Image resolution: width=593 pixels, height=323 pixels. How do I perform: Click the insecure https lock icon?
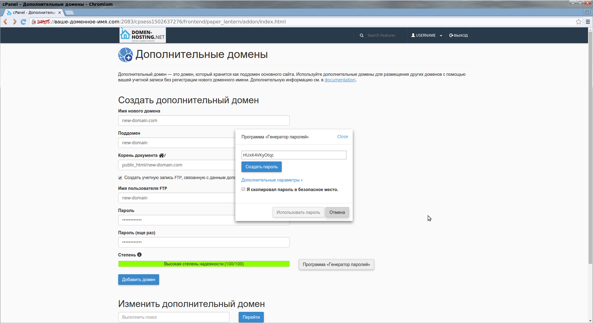click(x=34, y=22)
